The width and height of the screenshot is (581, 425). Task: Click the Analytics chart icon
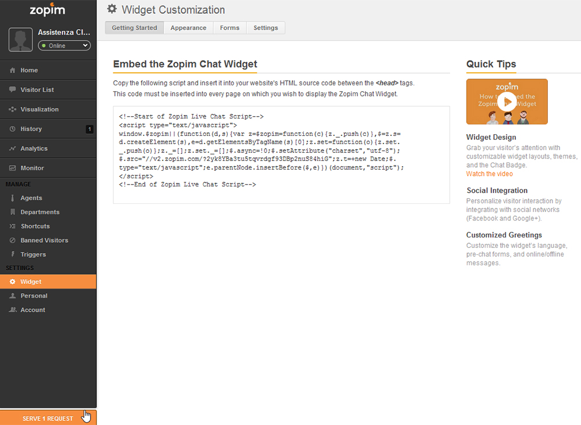click(13, 149)
